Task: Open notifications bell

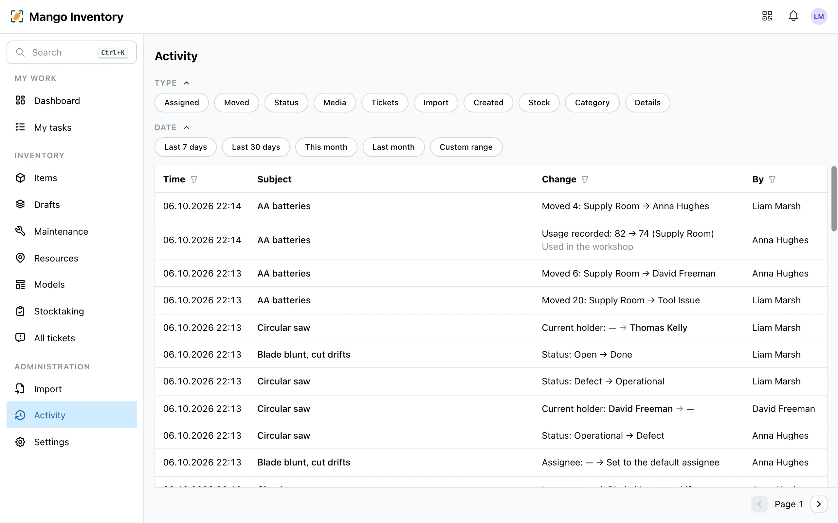Action: point(793,16)
